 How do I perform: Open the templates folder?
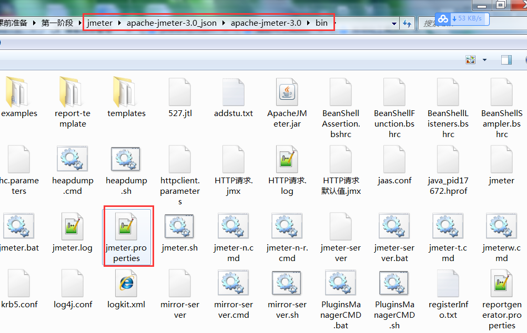[x=126, y=97]
